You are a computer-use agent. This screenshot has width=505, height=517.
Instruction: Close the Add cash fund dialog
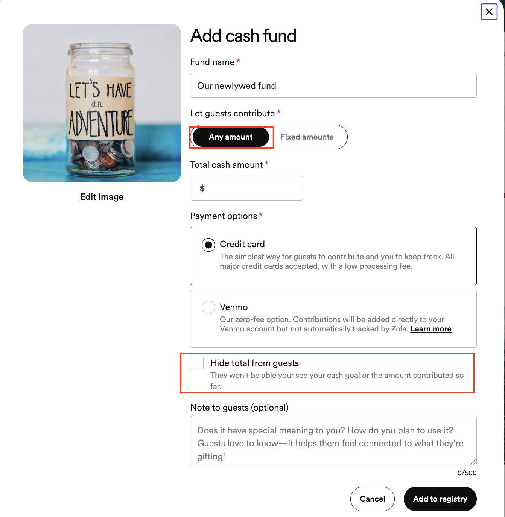point(489,12)
